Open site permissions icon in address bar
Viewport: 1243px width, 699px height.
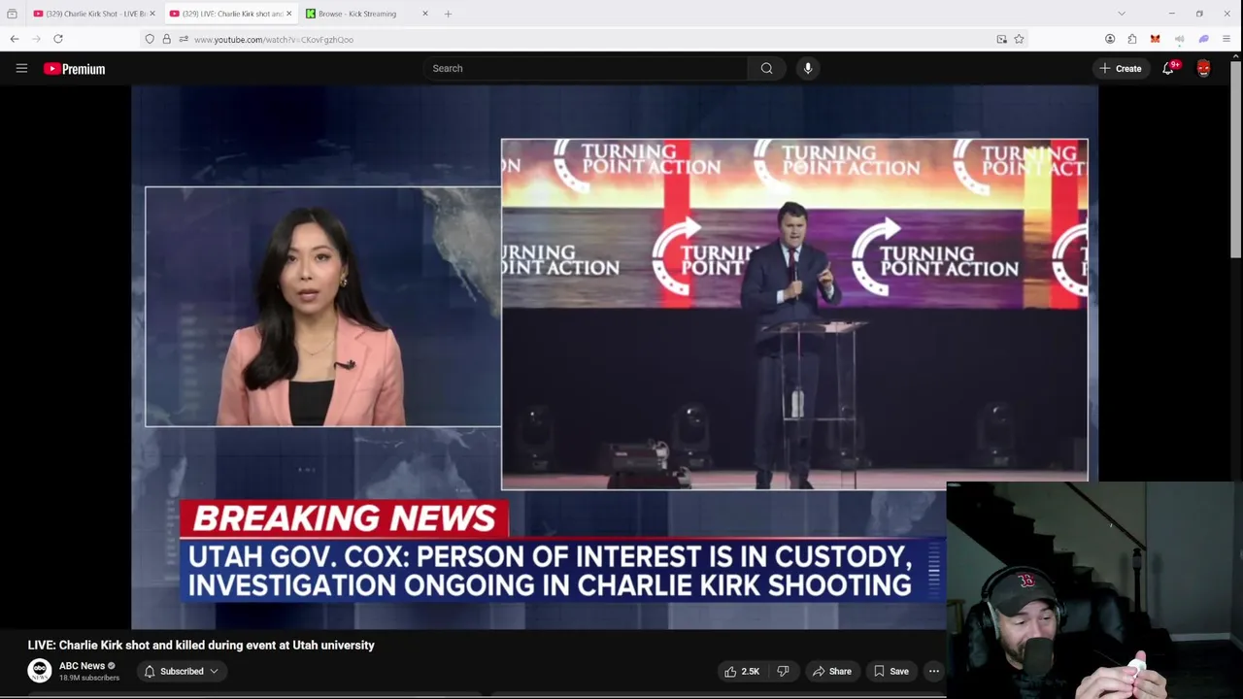click(183, 39)
